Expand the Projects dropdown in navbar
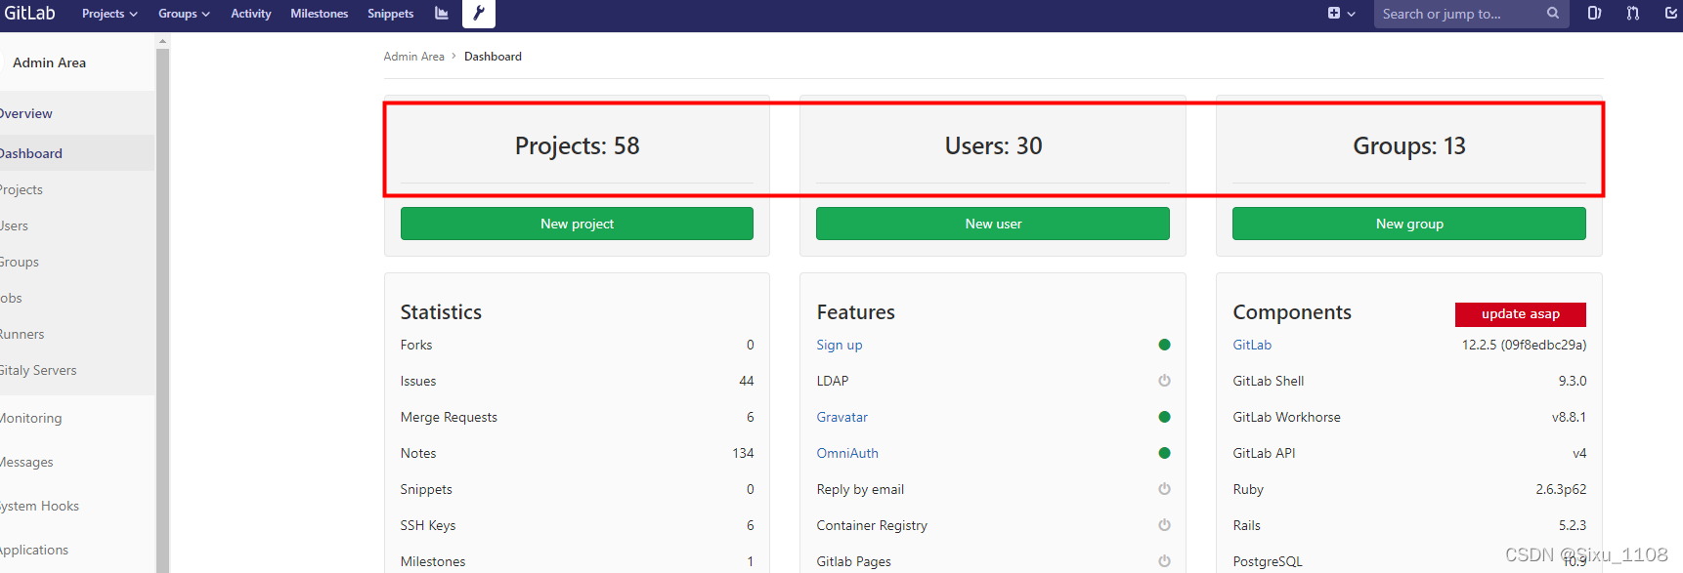This screenshot has width=1683, height=573. (x=109, y=14)
